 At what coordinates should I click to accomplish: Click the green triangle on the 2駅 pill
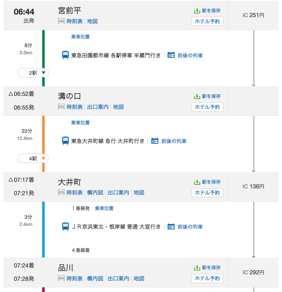pos(43,73)
